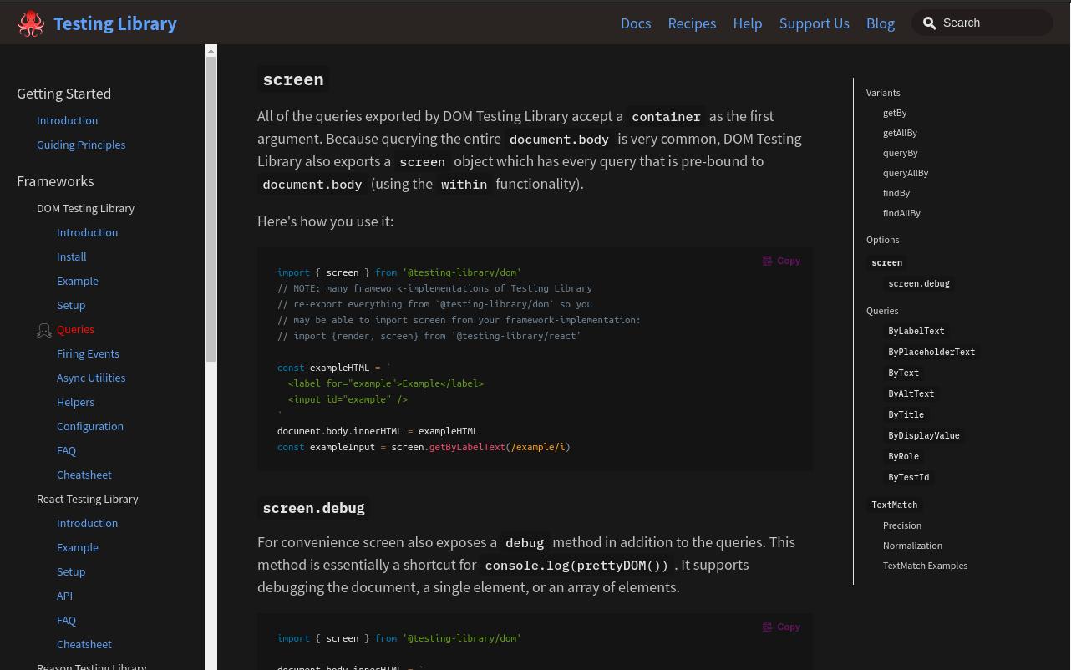1071x670 pixels.
Task: Open DOM Testing Library Introduction
Action: (87, 232)
